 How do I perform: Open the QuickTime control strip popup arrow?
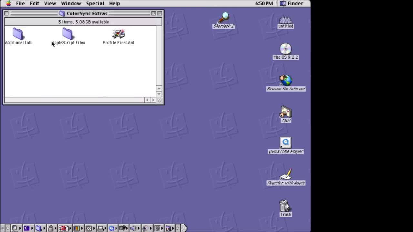(116, 228)
